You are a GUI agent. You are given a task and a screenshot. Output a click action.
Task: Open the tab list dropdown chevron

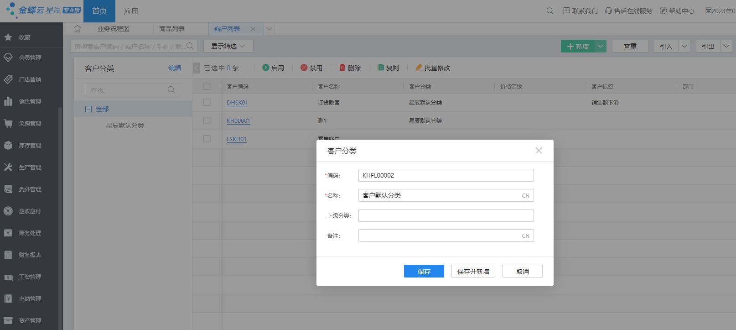(269, 29)
